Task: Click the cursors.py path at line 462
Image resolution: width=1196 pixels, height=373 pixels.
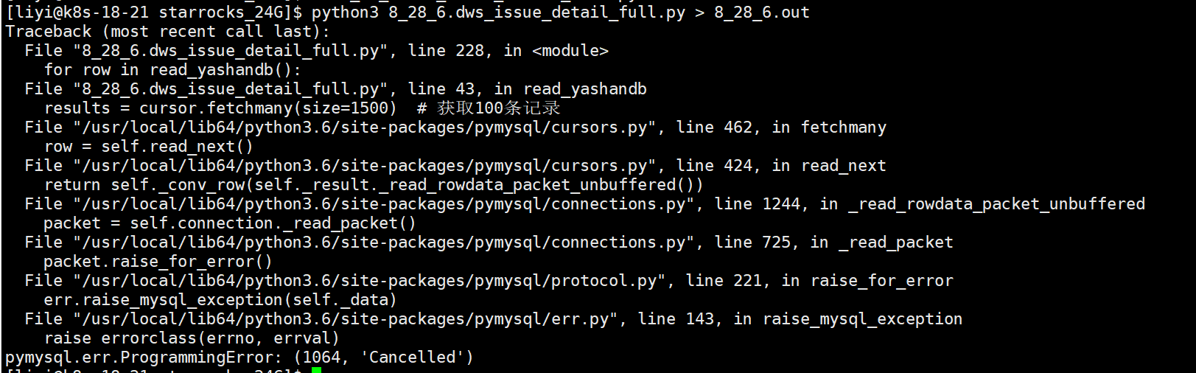Action: coord(365,128)
